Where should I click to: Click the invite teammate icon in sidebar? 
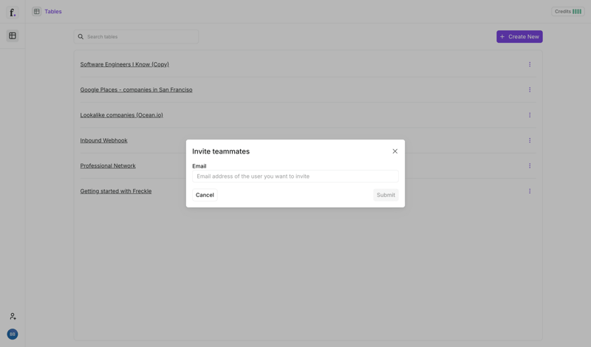(x=13, y=316)
